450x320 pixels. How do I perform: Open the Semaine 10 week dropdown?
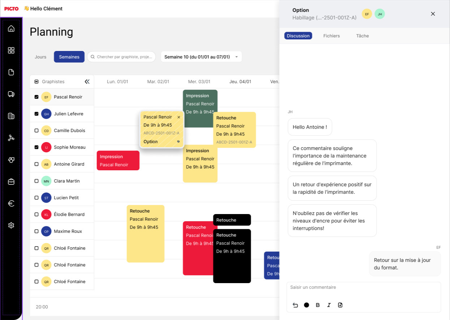click(201, 57)
